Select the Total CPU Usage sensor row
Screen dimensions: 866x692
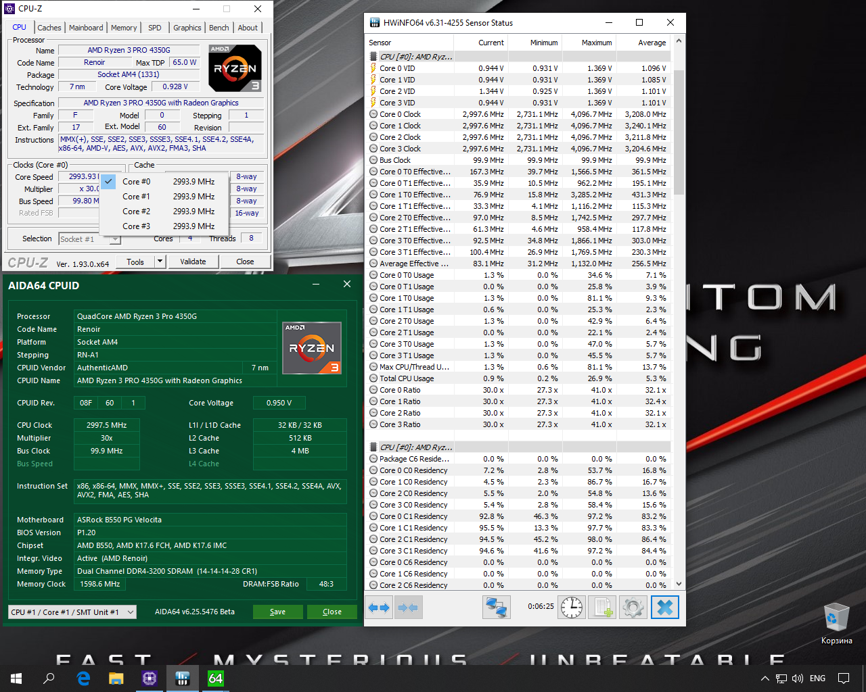pyautogui.click(x=518, y=378)
